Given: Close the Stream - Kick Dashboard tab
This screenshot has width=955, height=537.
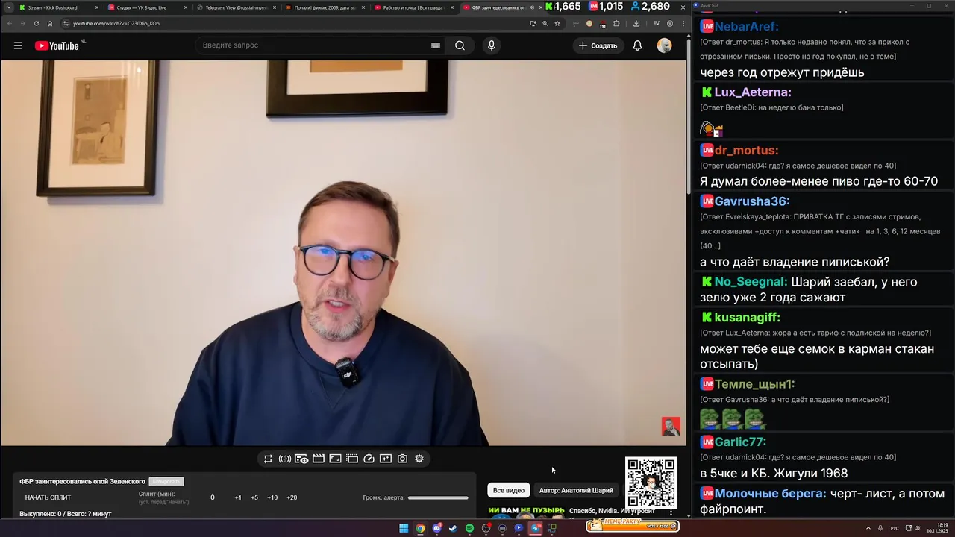Looking at the screenshot, I should point(96,7).
